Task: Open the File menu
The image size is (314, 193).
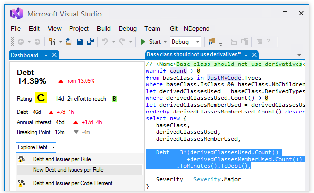Action: pos(16,29)
